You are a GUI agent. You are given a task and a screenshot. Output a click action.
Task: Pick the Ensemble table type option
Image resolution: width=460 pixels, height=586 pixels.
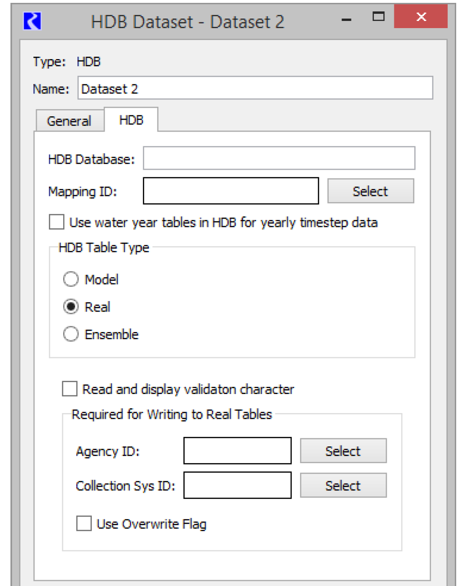tap(71, 335)
